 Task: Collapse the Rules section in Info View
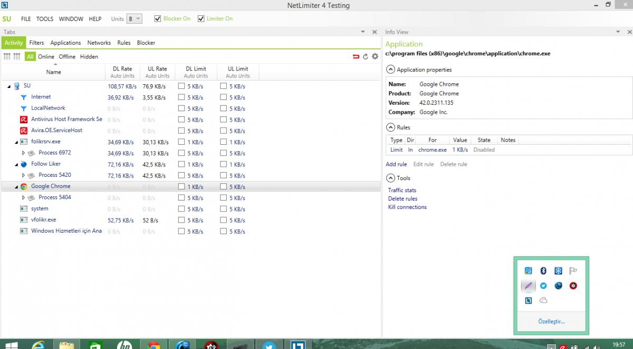pyautogui.click(x=390, y=127)
